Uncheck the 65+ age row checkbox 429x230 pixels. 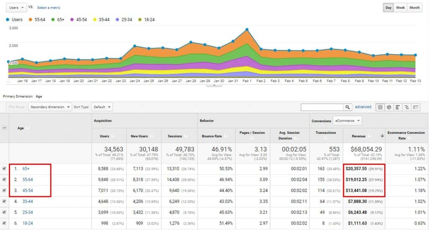(4, 169)
